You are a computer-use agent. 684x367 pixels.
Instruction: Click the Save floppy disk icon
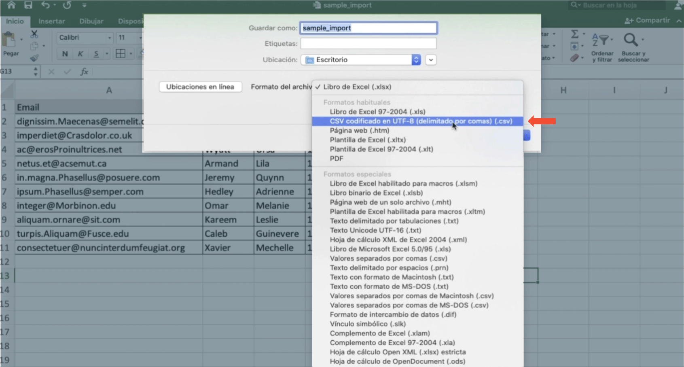point(28,5)
